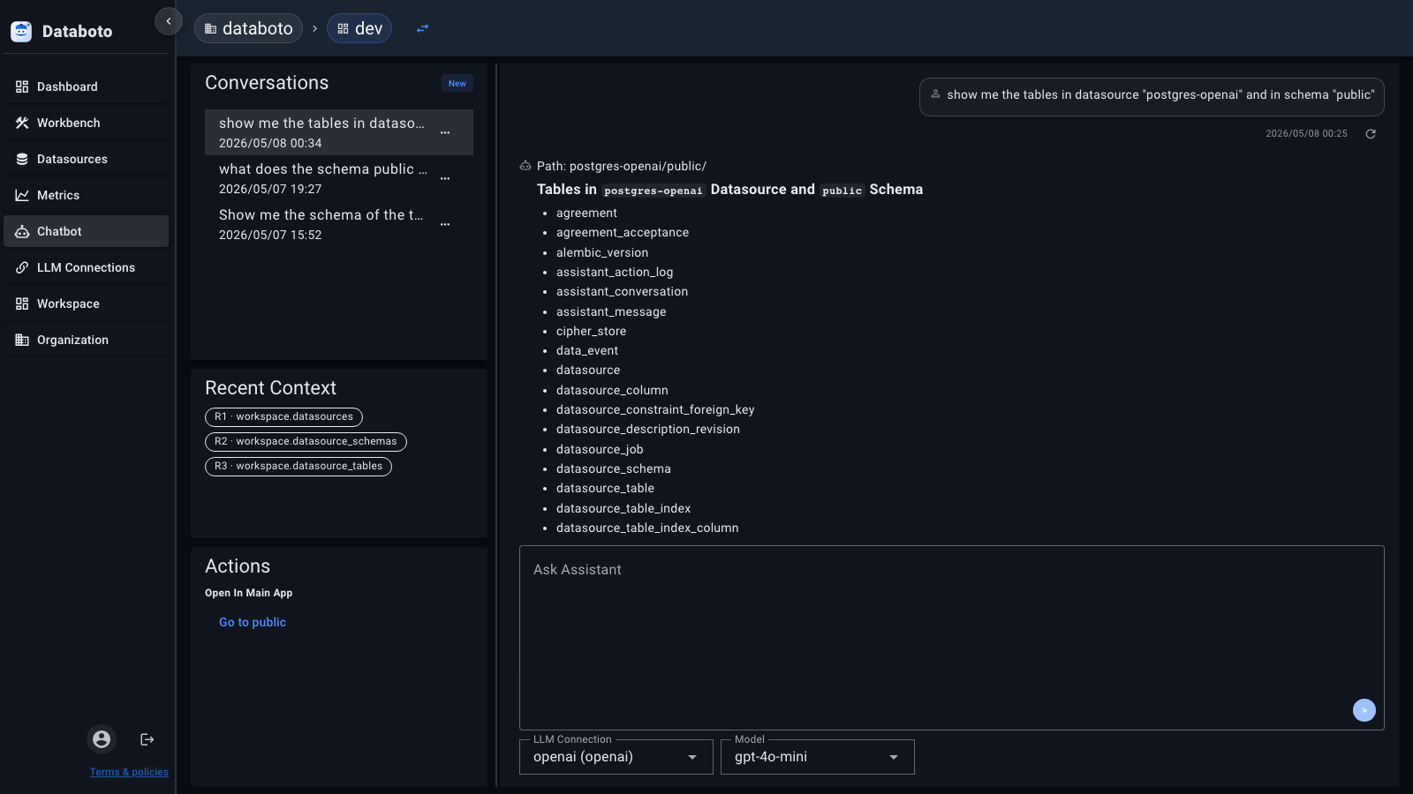This screenshot has width=1413, height=794.
Task: Click the Dashboard grid icon
Action: pos(22,86)
